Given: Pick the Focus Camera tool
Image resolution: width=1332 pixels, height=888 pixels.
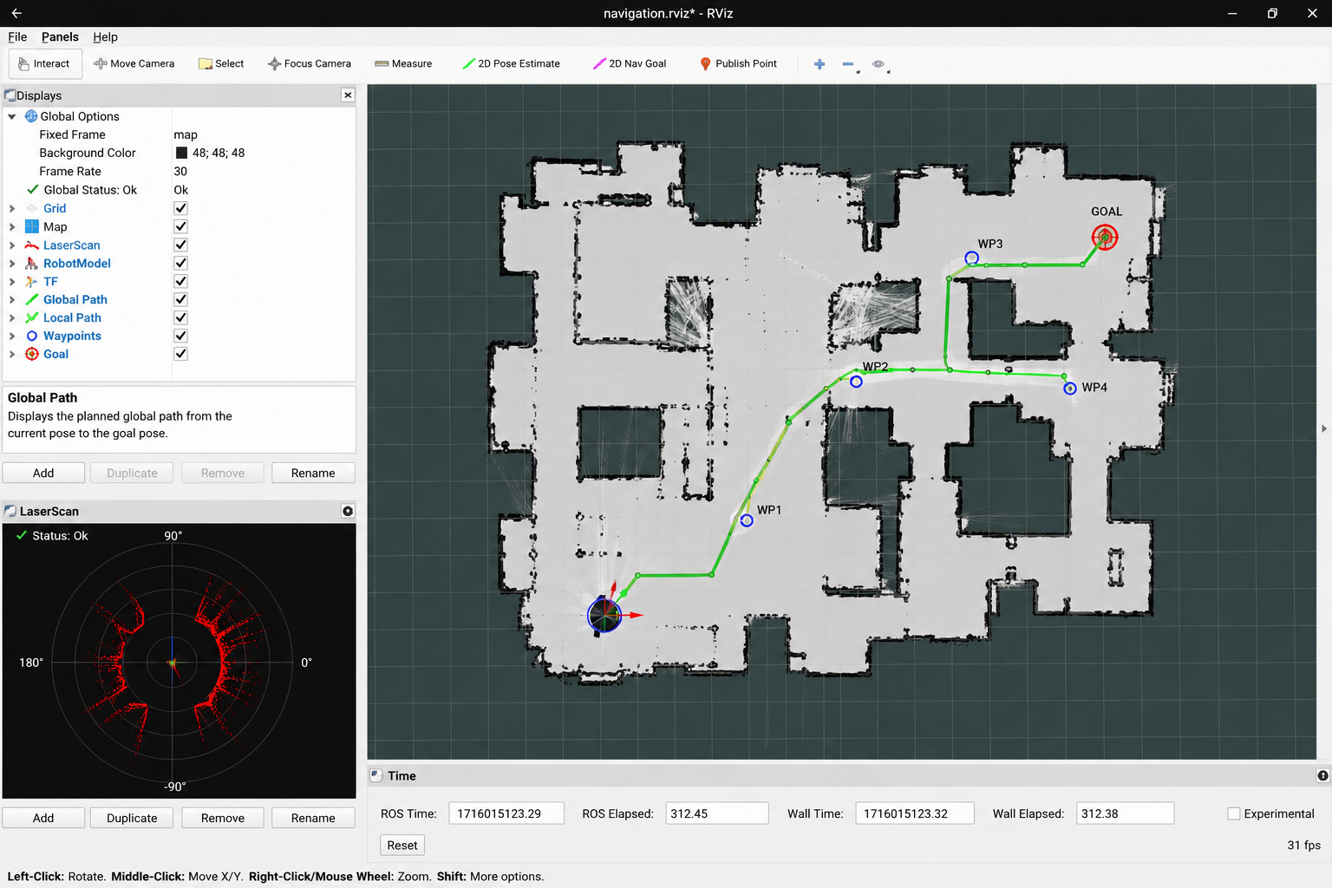Looking at the screenshot, I should point(310,64).
